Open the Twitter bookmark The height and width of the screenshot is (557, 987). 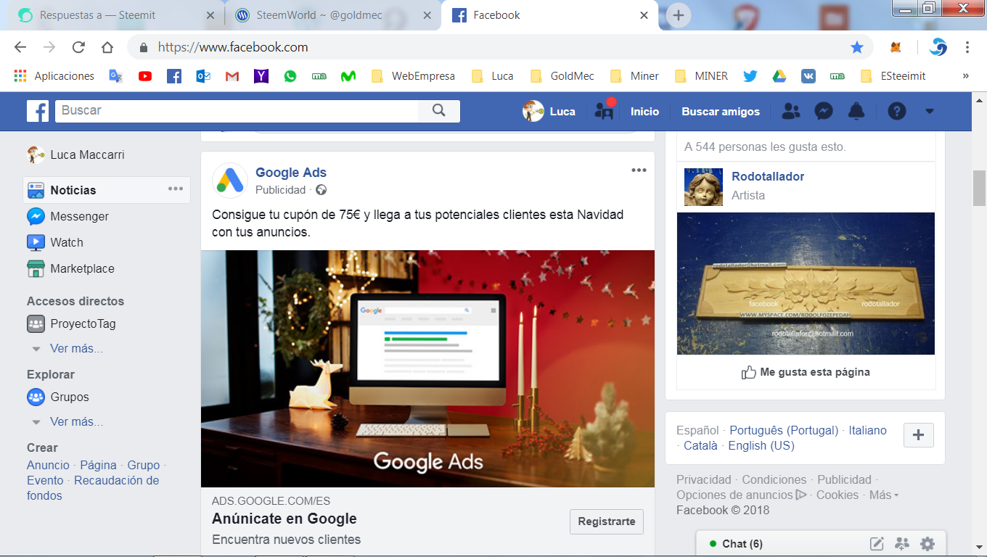(750, 76)
